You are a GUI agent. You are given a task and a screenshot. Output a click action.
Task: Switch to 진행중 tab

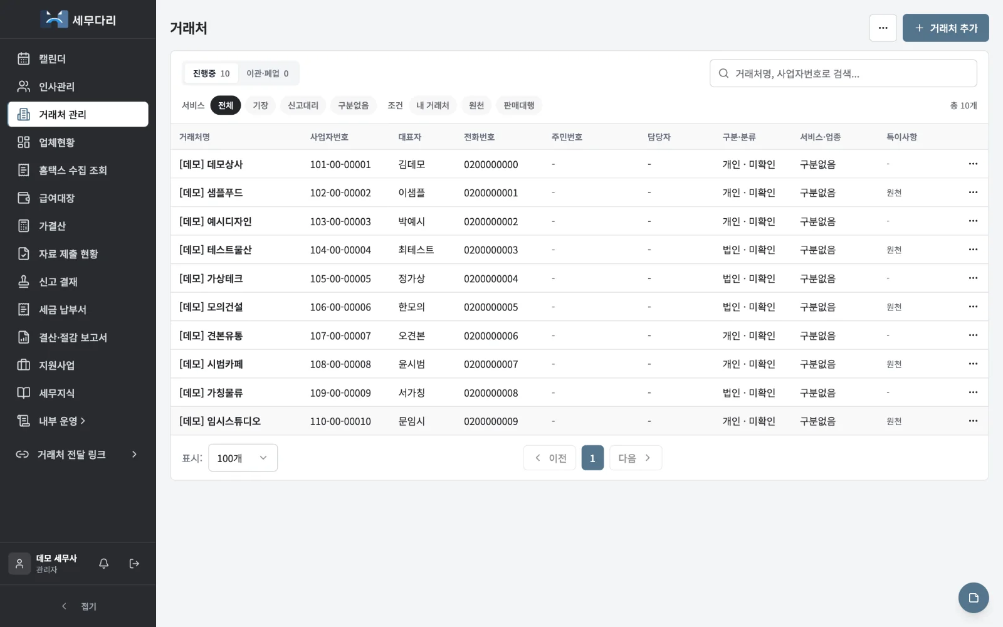211,73
